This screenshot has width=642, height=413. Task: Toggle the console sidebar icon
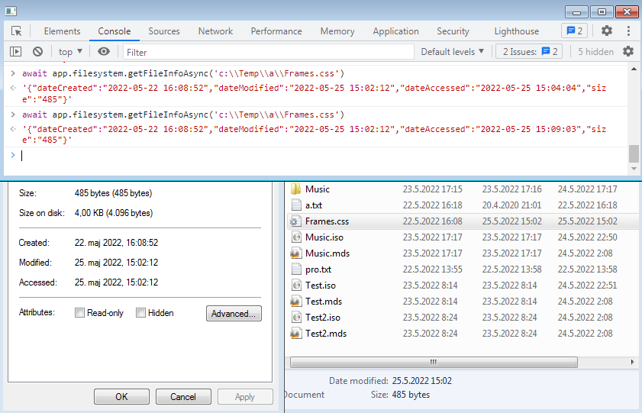[x=15, y=52]
